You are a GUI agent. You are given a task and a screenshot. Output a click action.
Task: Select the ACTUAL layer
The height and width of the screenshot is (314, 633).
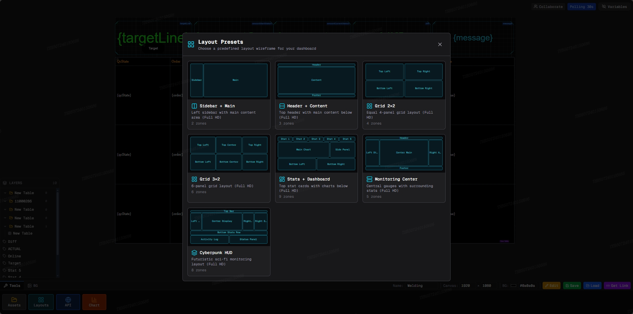(x=14, y=249)
